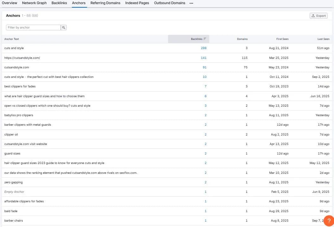Open the 2 backlinks for clipper oil
The height and width of the screenshot is (227, 334).
pyautogui.click(x=205, y=135)
